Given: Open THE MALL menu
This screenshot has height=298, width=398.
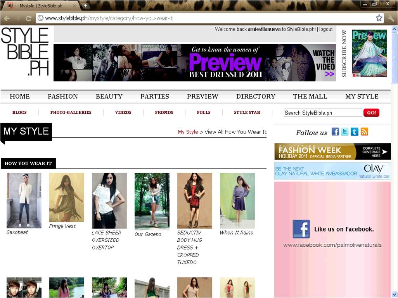Looking at the screenshot, I should point(310,97).
